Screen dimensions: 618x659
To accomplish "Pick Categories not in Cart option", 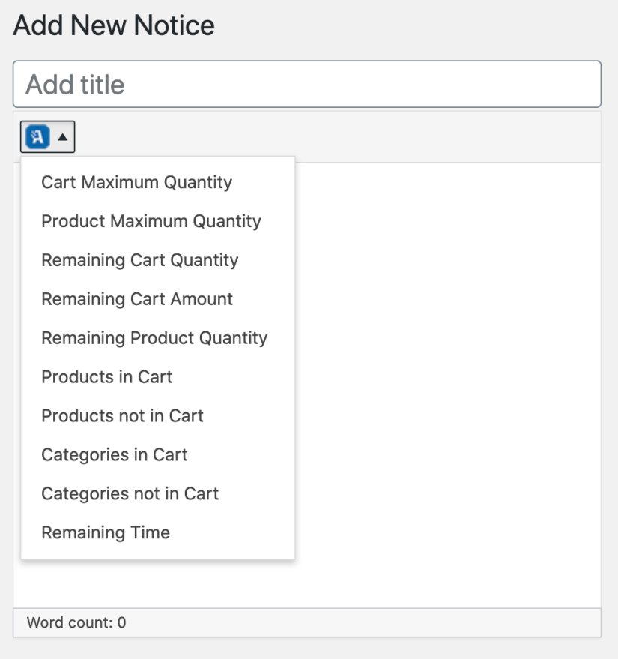I will click(x=130, y=494).
